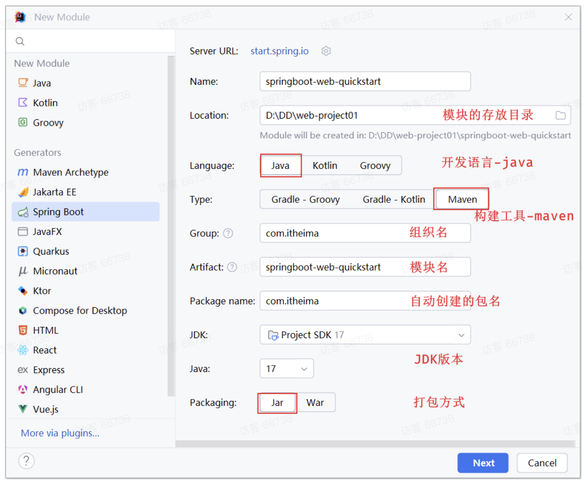Click the Artifact help question icon
The height and width of the screenshot is (483, 586).
click(x=232, y=267)
